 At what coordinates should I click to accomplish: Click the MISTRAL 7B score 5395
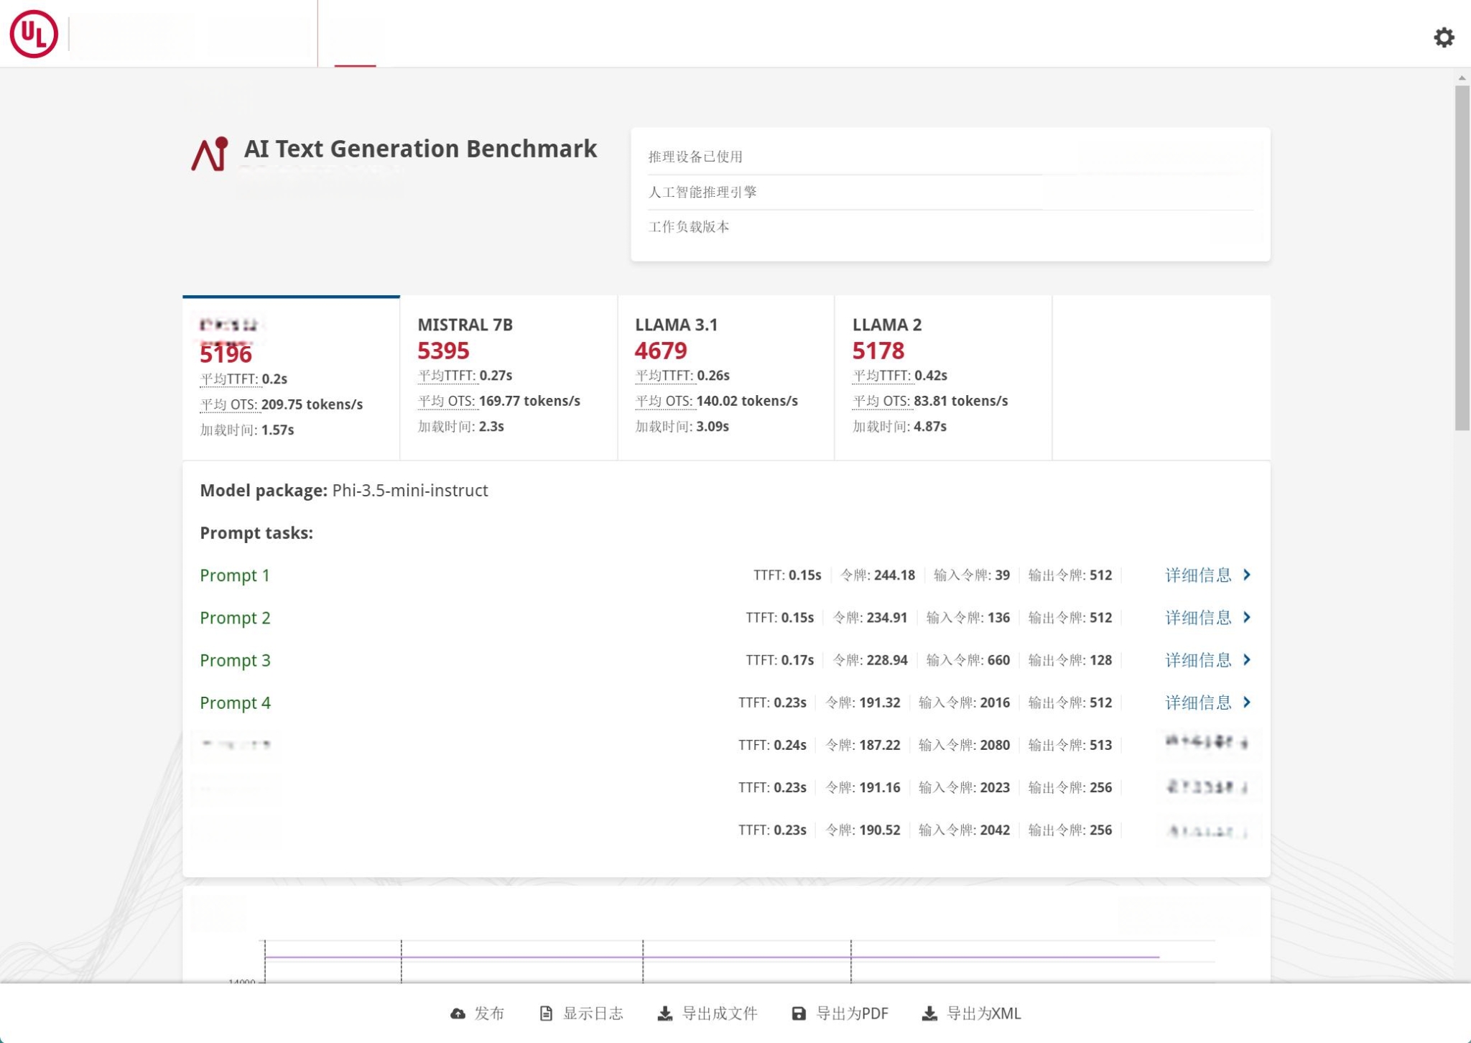(x=443, y=351)
